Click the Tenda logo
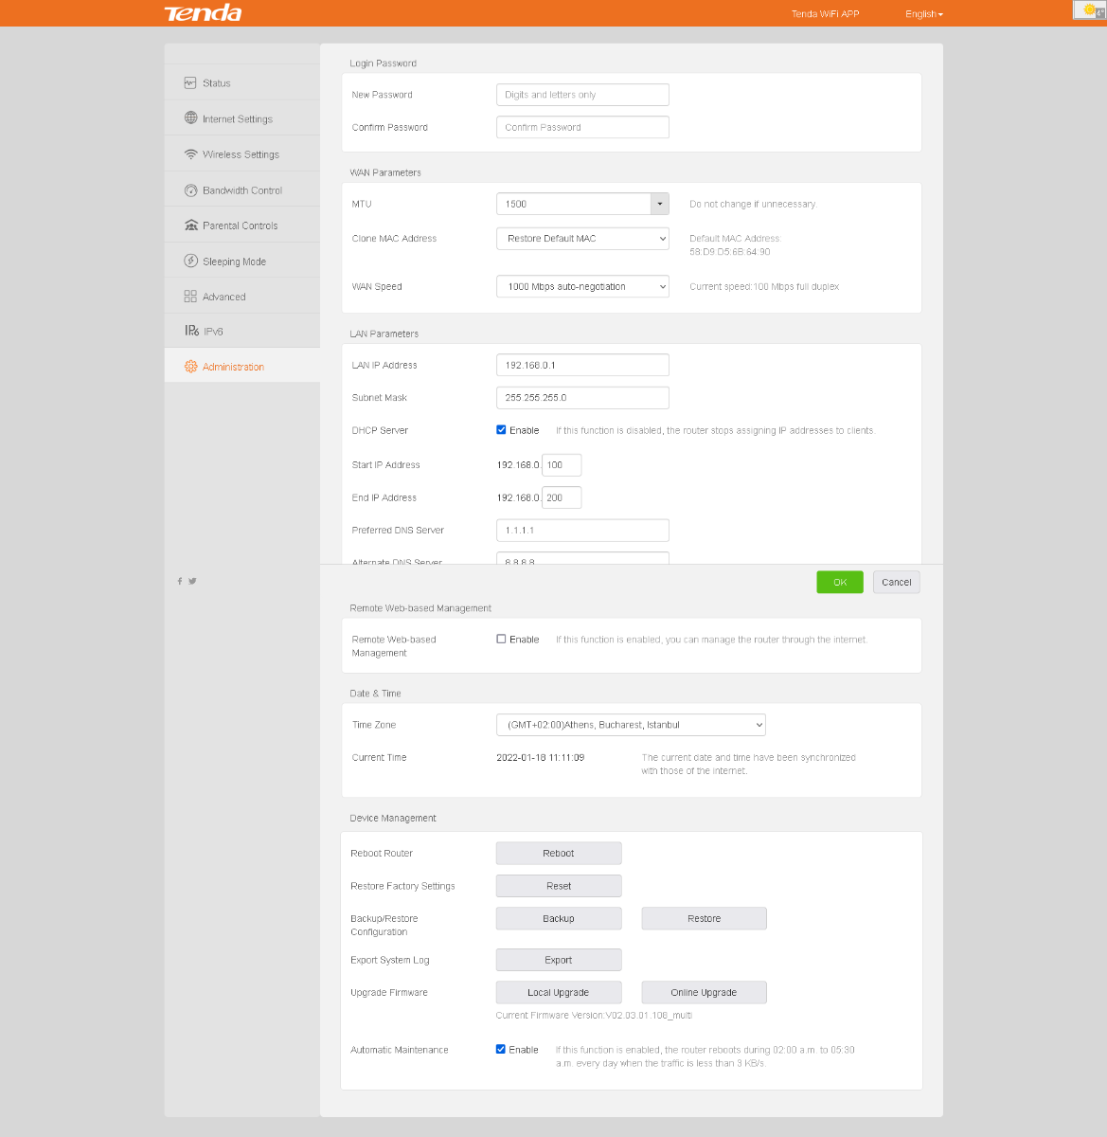 [x=203, y=13]
